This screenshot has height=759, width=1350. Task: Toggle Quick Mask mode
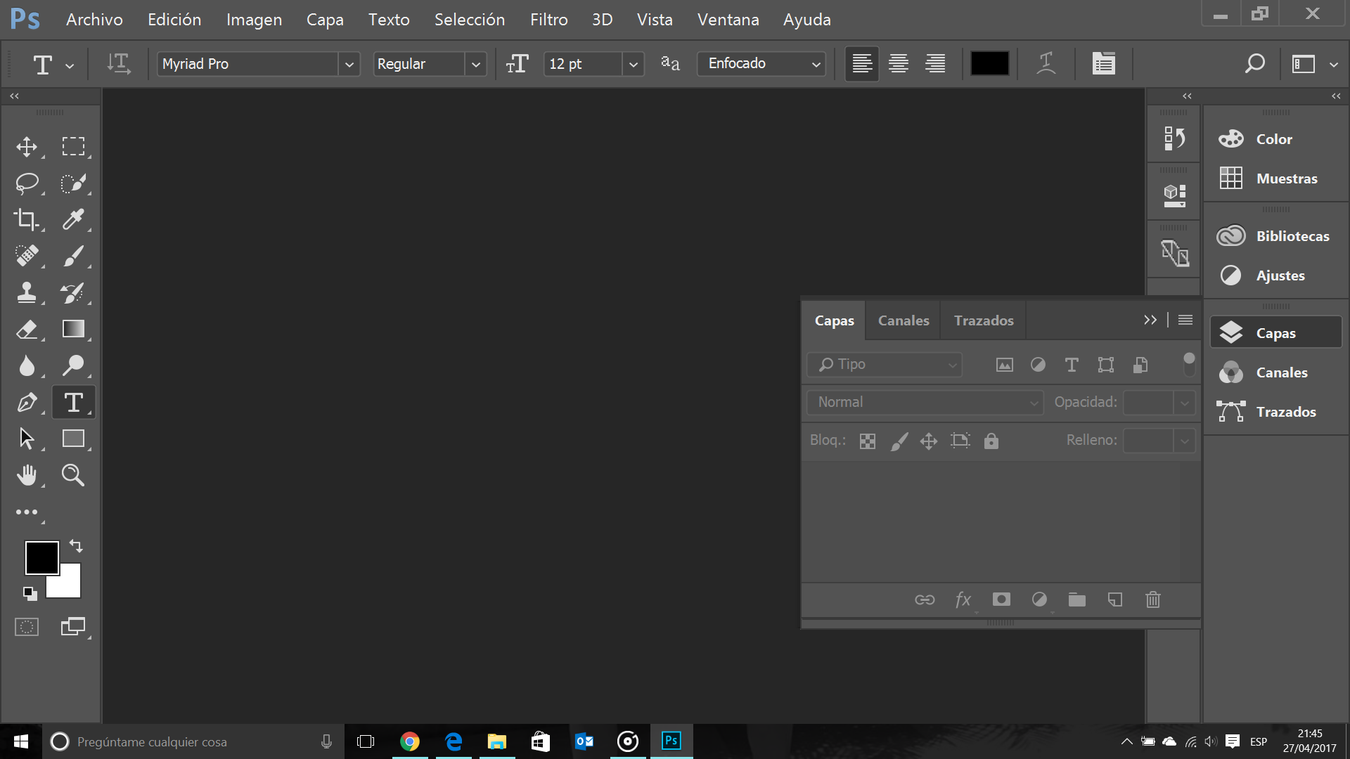[27, 627]
